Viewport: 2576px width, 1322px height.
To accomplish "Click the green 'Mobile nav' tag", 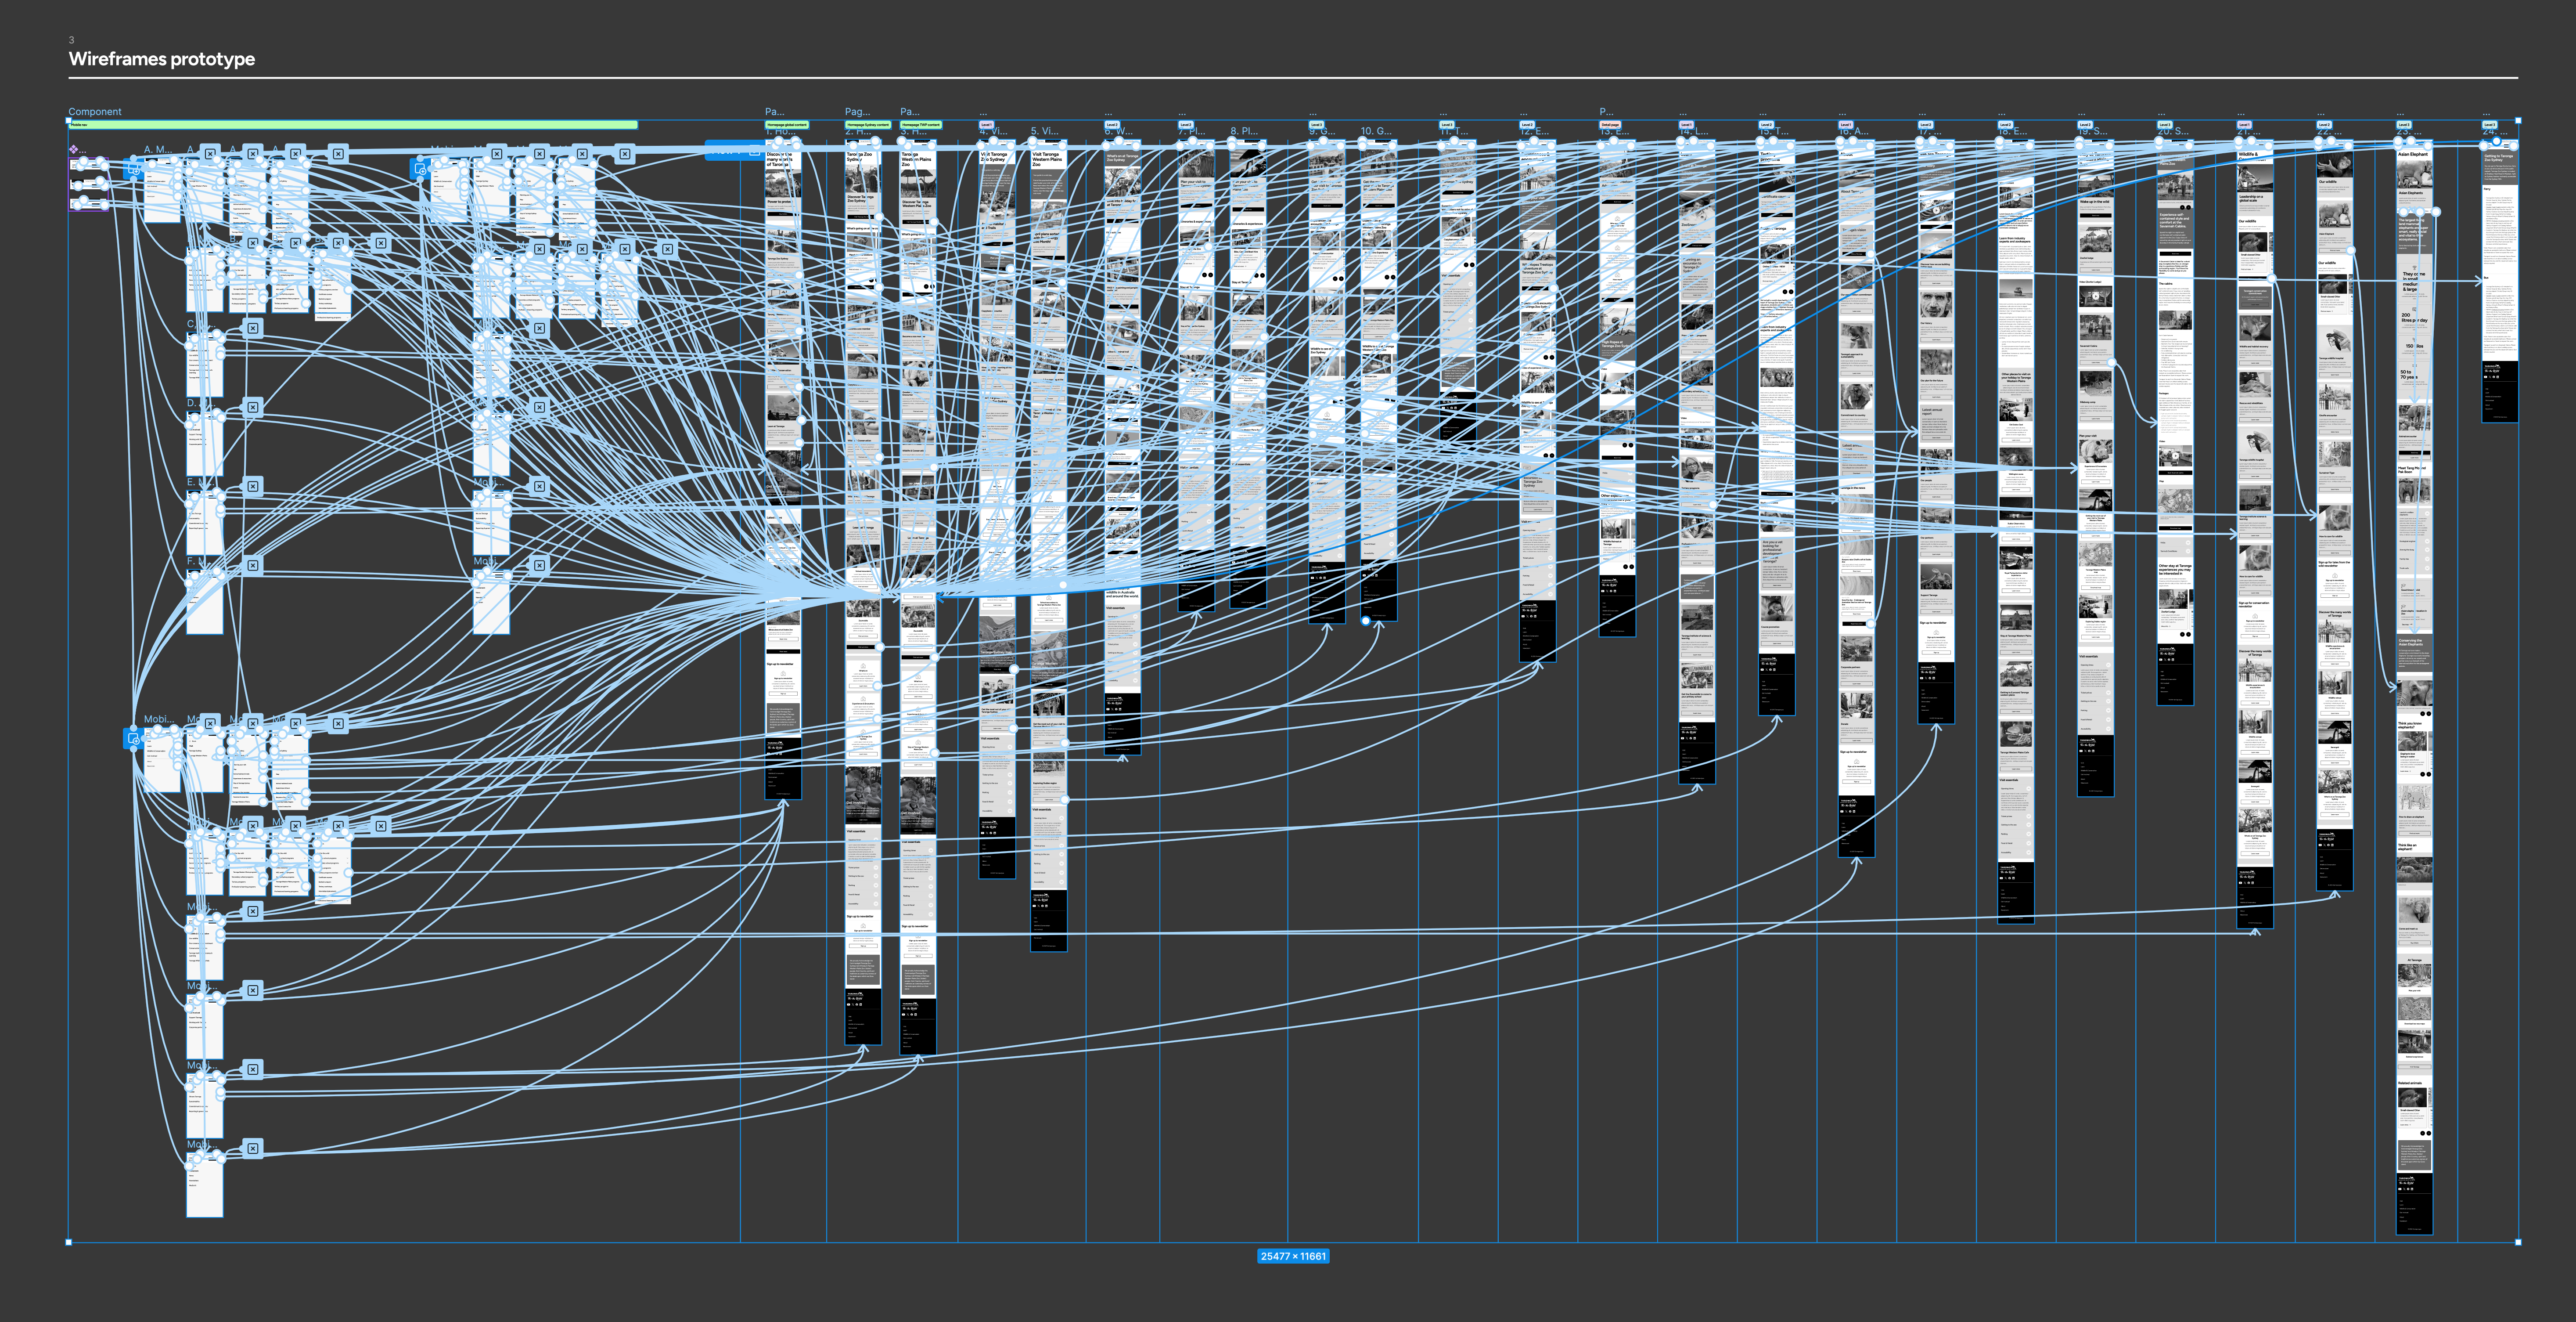I will pos(353,125).
